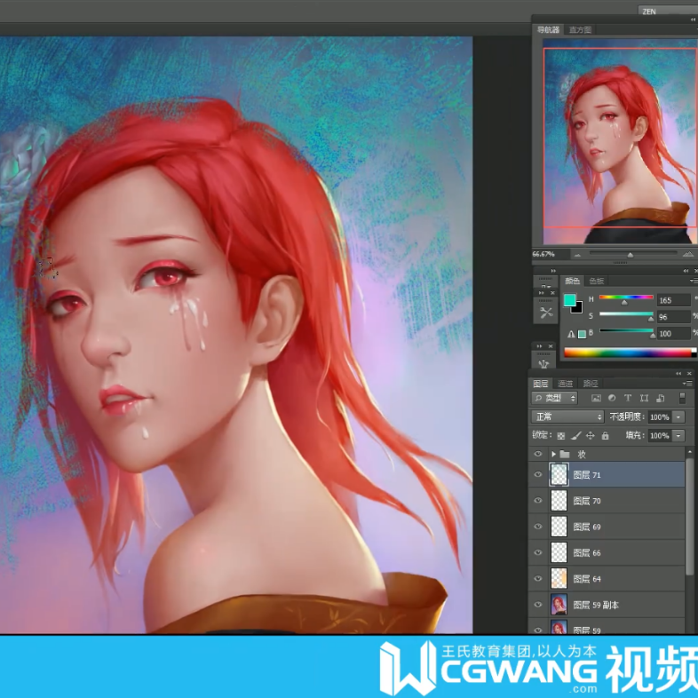Click the navigator zoom-in large mountains icon

pos(687,254)
